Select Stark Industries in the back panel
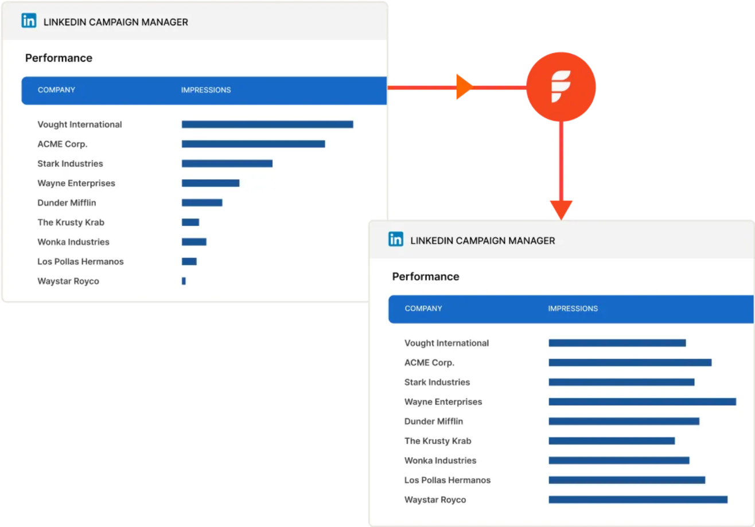Screen dimensions: 755x527 pos(70,163)
